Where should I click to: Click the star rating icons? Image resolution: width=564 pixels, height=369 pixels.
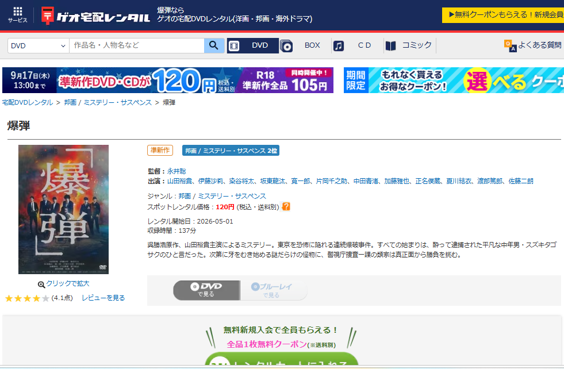27,298
